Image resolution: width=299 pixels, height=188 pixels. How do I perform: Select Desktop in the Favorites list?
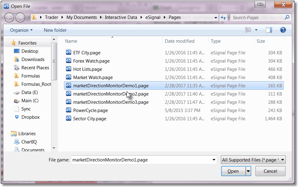coord(30,51)
